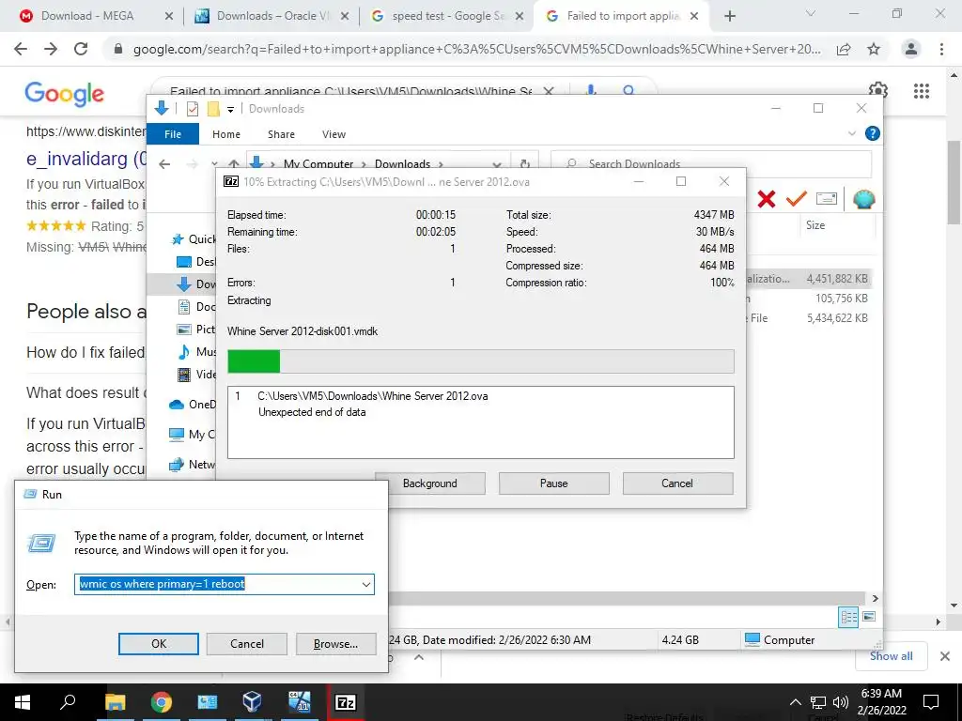Open the notification center icon
962x721 pixels.
click(931, 702)
